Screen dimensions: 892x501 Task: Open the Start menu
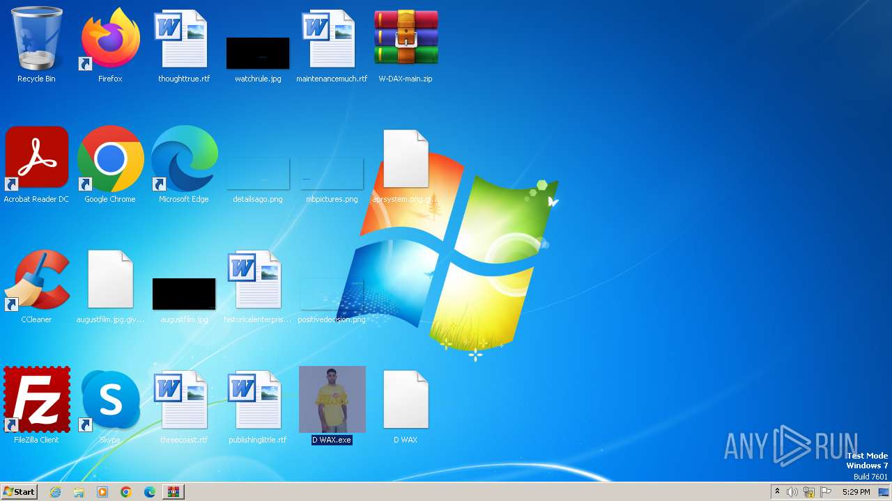point(19,491)
